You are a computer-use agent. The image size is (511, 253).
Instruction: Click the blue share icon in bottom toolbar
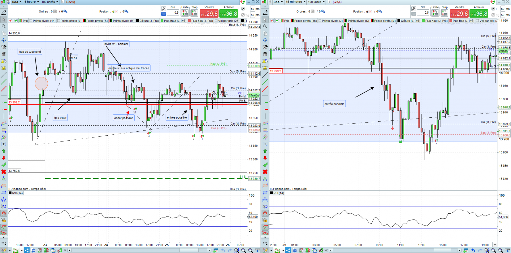(x=26, y=250)
